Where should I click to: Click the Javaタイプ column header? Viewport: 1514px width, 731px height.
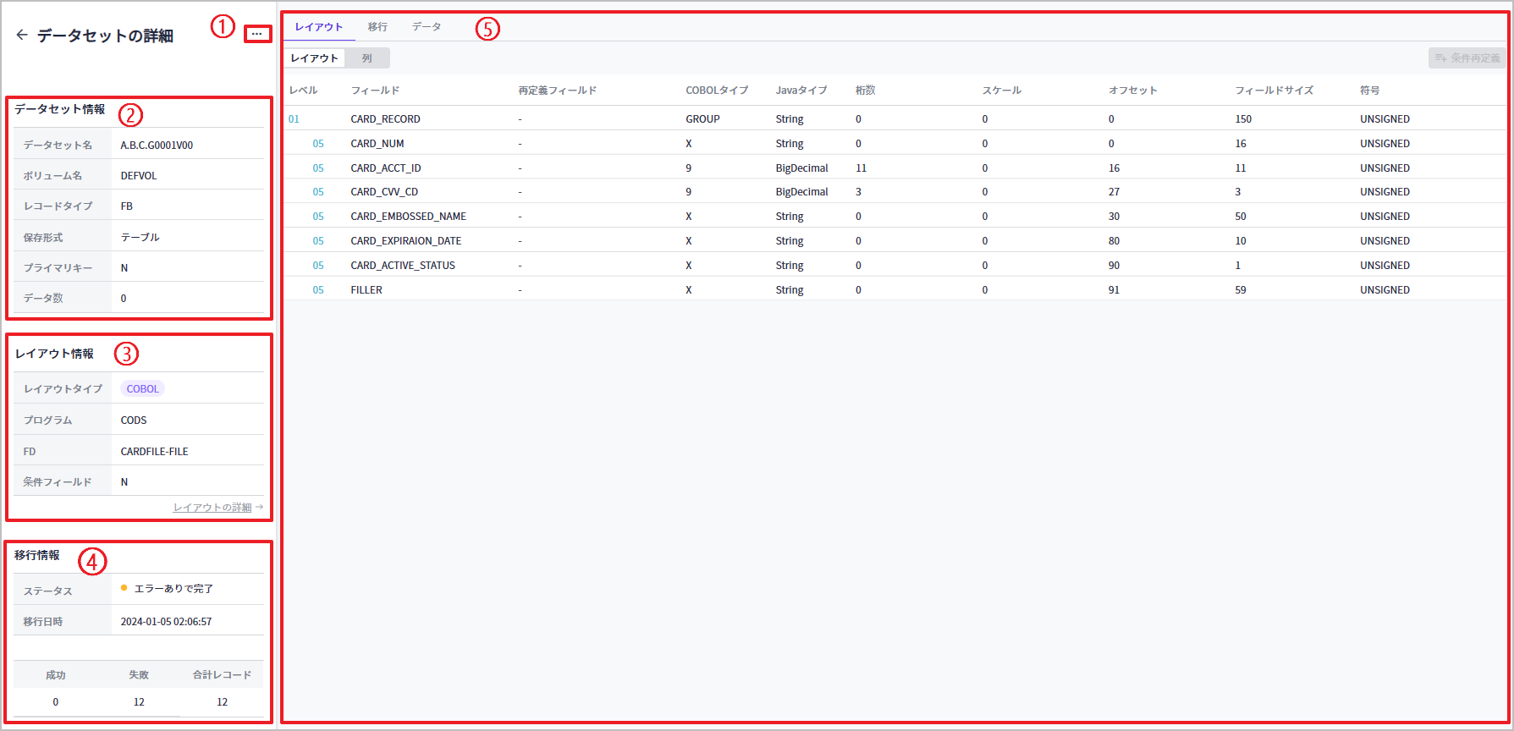(801, 91)
